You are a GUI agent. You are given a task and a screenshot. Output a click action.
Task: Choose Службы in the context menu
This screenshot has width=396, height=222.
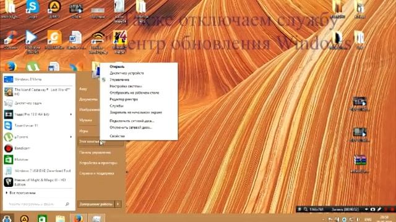(139, 106)
